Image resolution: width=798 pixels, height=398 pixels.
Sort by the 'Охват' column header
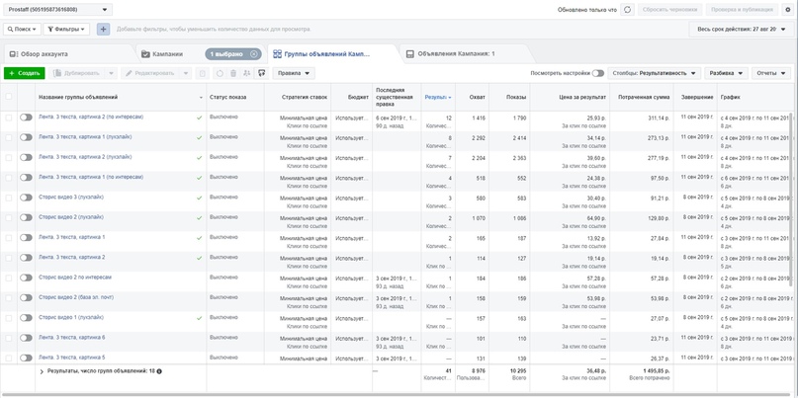(x=477, y=97)
